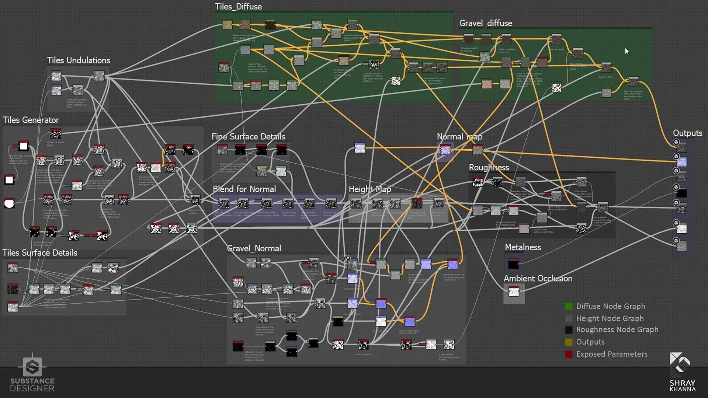Select the purple node in the Normal map frame
708x398 pixels.
coord(445,150)
